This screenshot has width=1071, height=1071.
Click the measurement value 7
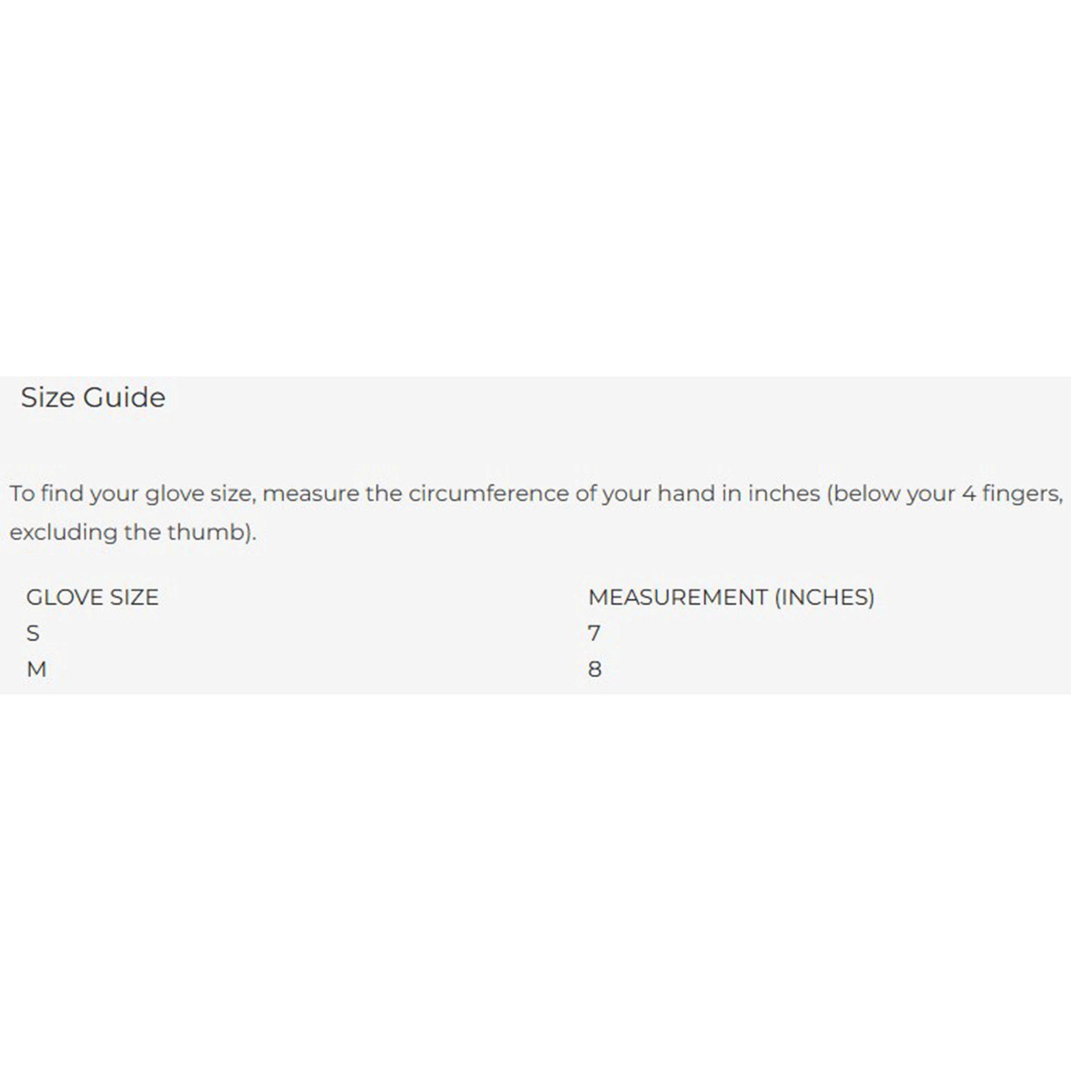click(x=594, y=633)
